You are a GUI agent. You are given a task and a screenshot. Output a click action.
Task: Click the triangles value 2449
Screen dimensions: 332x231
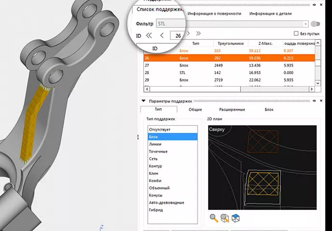click(x=218, y=65)
